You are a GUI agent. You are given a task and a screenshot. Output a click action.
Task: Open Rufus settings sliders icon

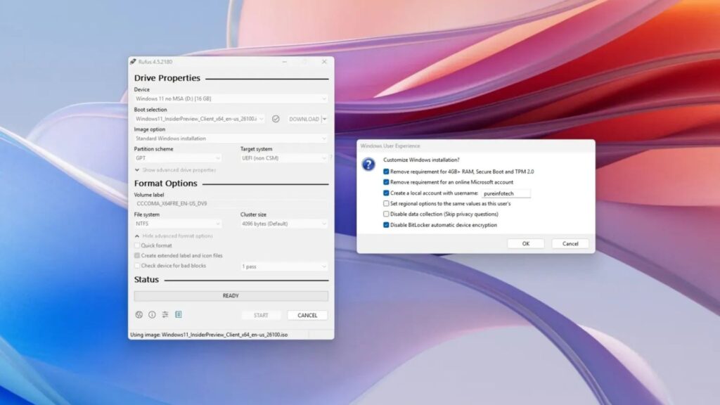click(165, 315)
